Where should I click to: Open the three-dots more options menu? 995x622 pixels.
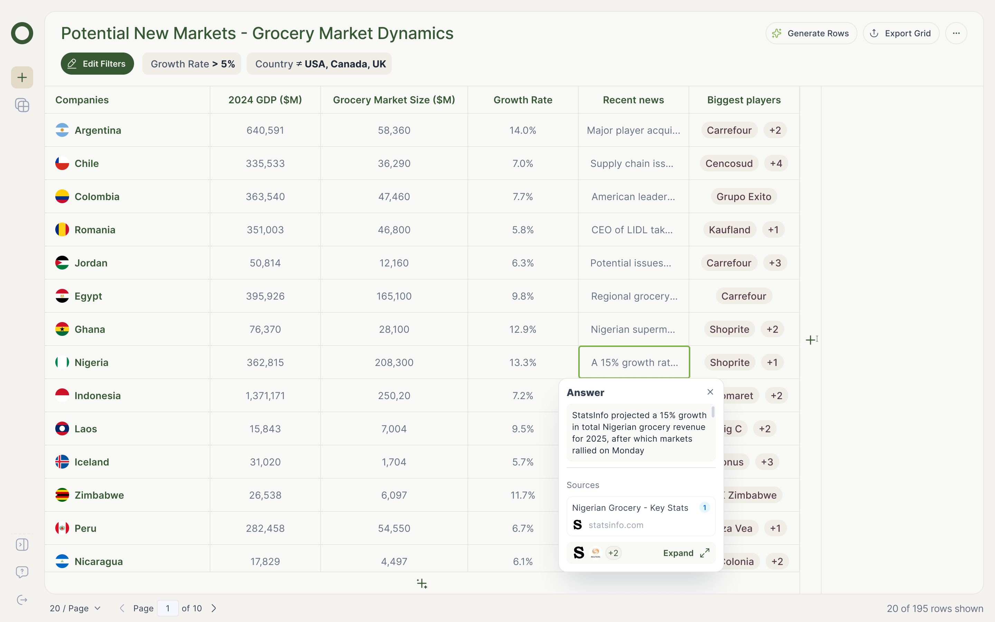click(x=956, y=33)
